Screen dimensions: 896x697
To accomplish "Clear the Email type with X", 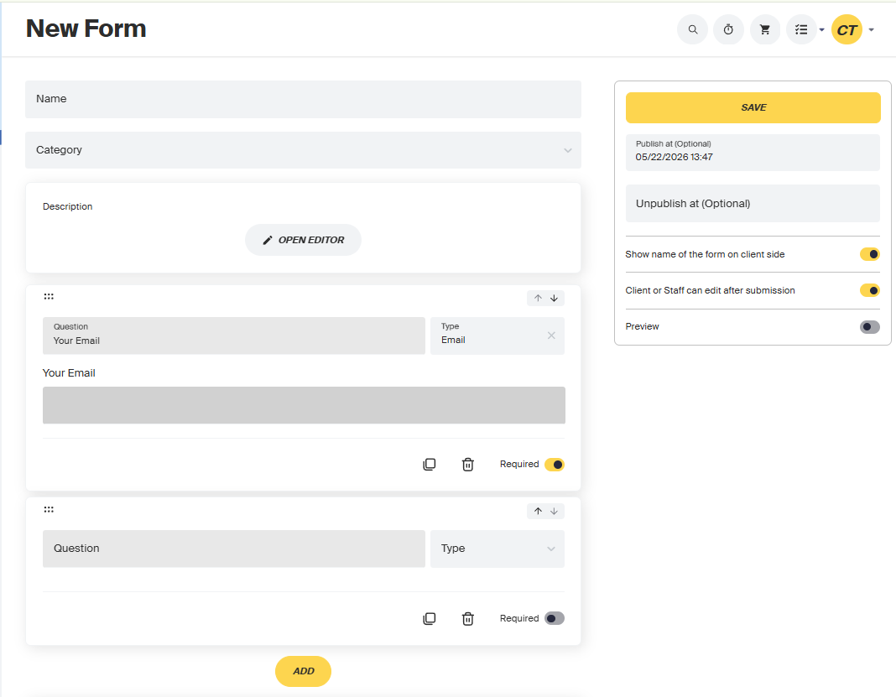I will pos(551,335).
